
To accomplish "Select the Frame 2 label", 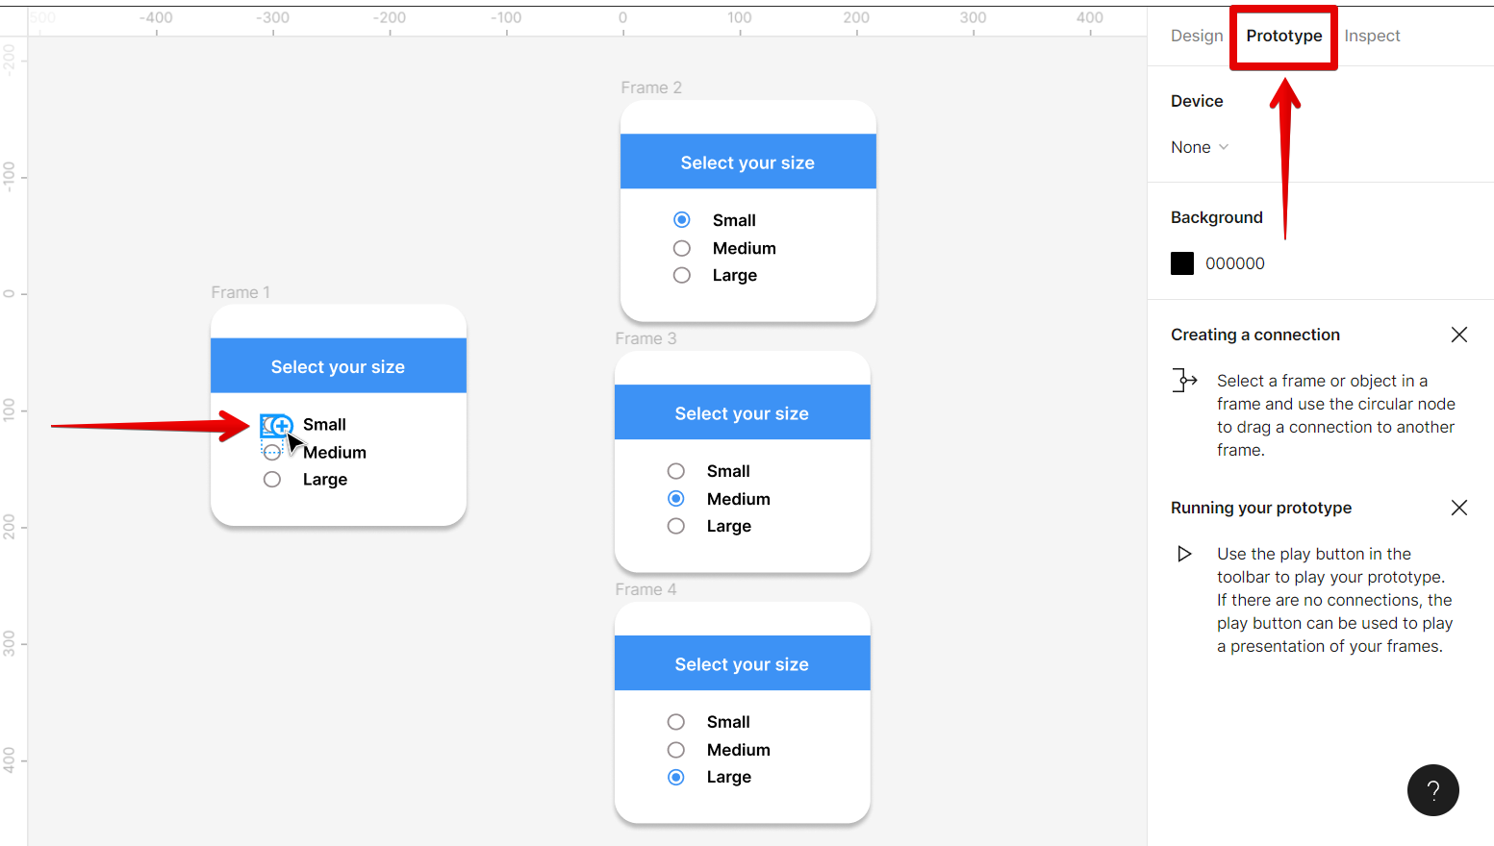I will click(x=651, y=87).
